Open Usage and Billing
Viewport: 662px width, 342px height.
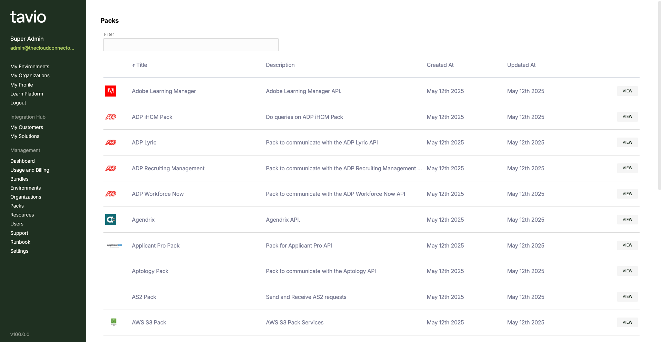30,170
